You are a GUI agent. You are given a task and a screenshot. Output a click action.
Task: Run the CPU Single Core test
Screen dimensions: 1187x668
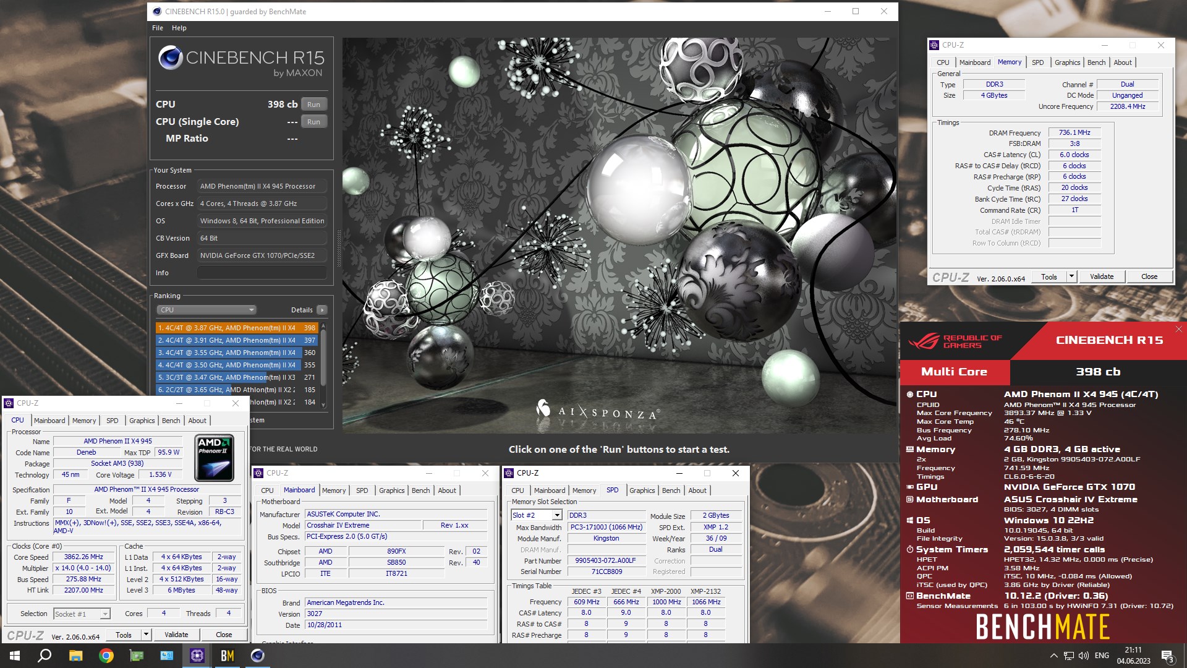313,122
